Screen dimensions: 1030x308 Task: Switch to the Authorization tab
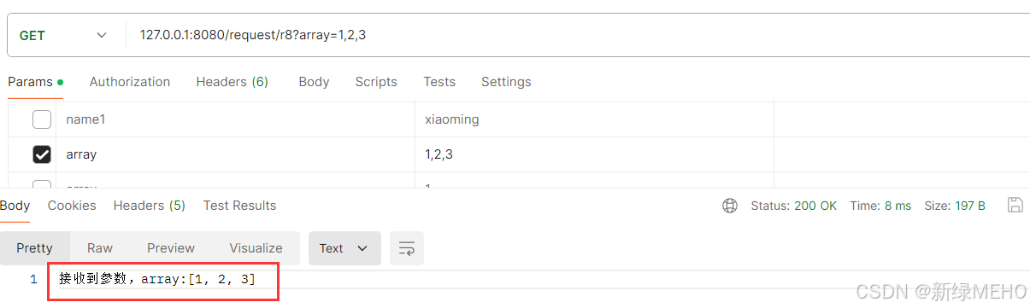(x=130, y=82)
